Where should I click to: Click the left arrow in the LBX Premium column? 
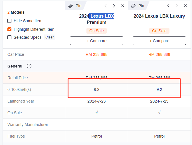pos(106,6)
